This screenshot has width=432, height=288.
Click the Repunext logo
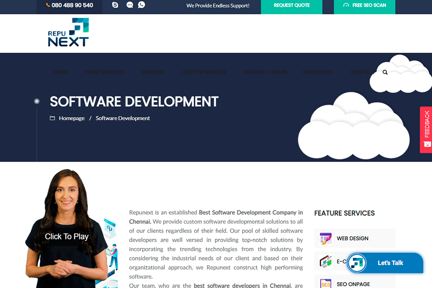click(68, 32)
